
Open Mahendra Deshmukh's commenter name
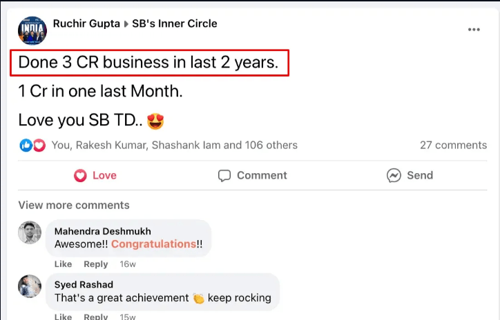point(102,231)
